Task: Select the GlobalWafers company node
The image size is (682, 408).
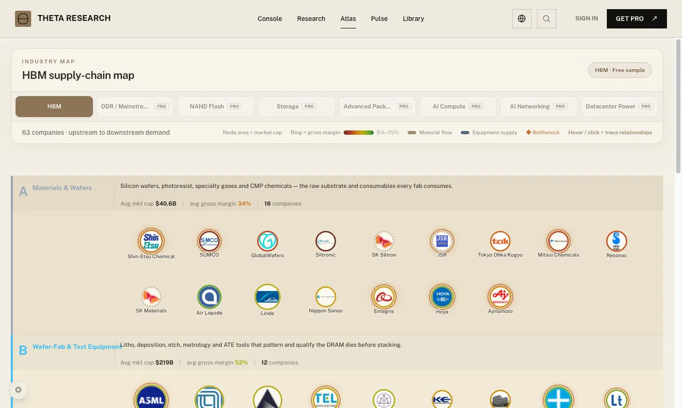Action: 267,242
